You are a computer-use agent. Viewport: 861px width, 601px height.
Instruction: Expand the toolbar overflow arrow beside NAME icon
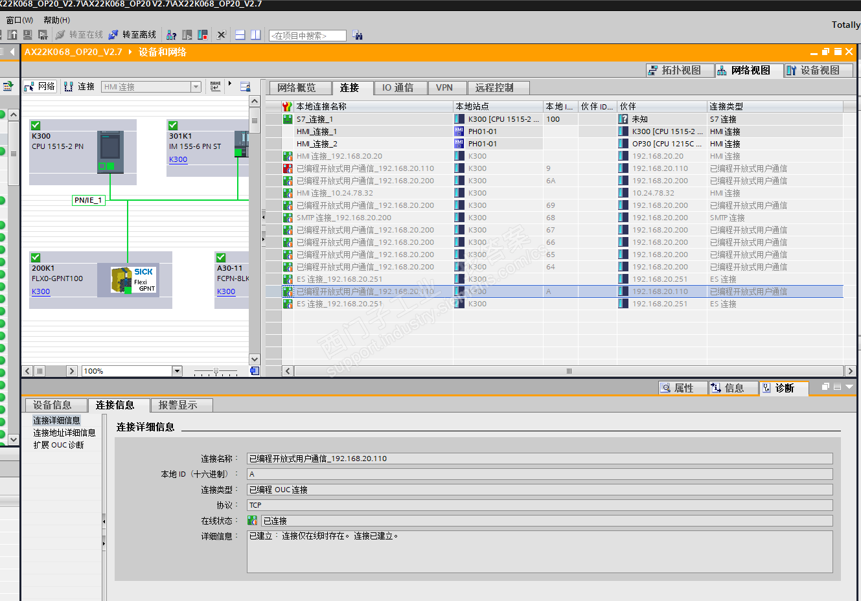pos(230,84)
